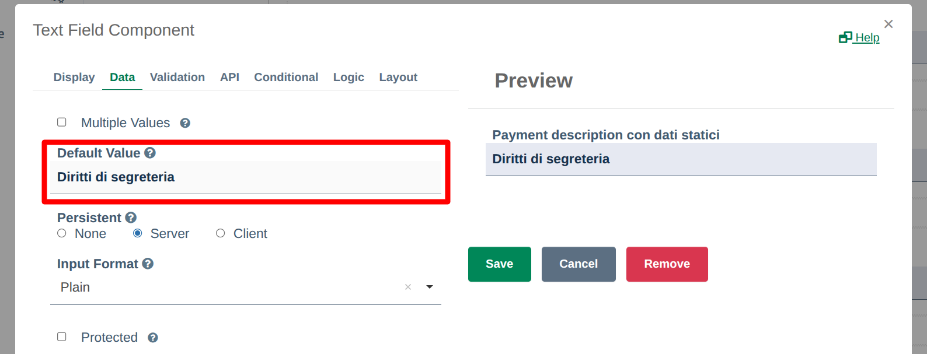Expand the Input Format dropdown arrow
This screenshot has width=927, height=354.
point(430,287)
